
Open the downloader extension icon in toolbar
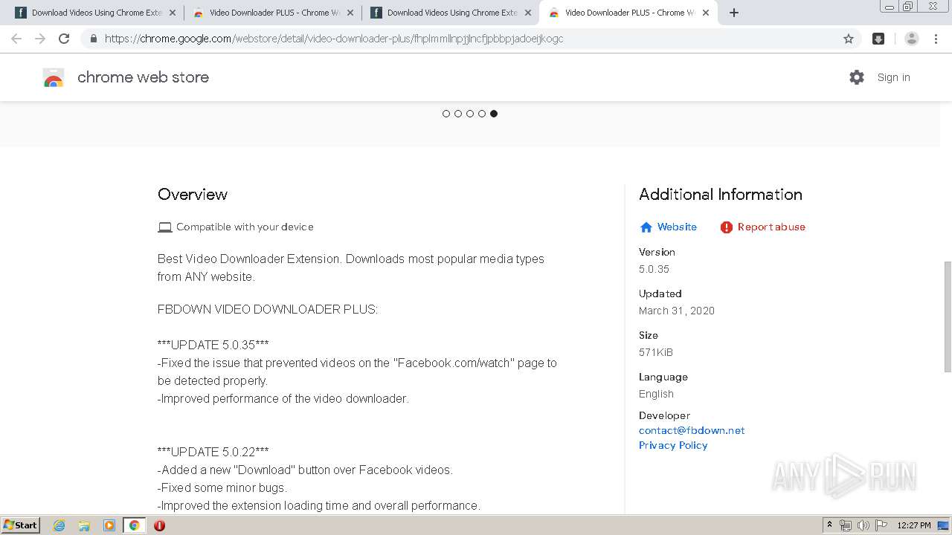(x=878, y=39)
